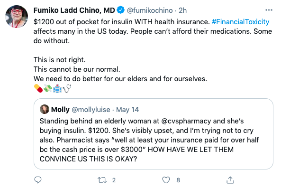Open Fumiko Ladd Chino's profile picture
The height and width of the screenshot is (188, 281).
[x=17, y=17]
